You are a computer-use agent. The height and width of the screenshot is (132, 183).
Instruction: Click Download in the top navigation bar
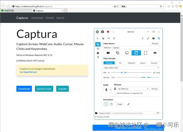[x=37, y=18]
